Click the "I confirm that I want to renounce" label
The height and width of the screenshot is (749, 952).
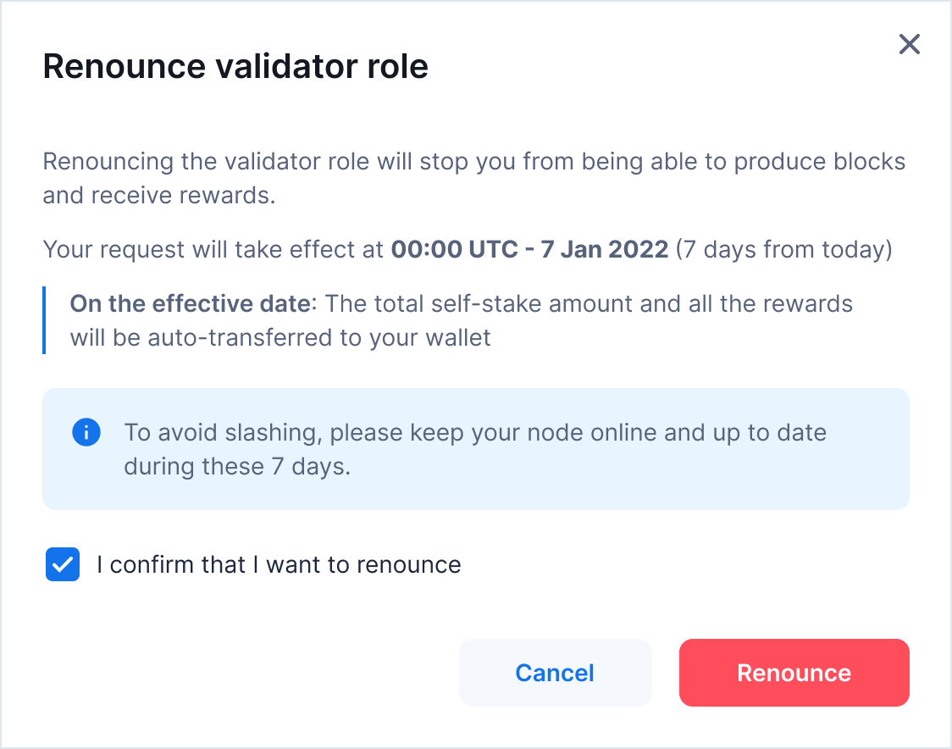(x=279, y=564)
